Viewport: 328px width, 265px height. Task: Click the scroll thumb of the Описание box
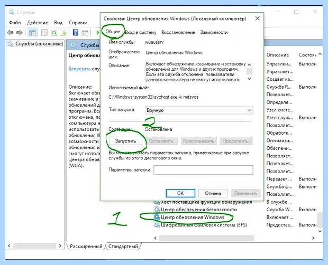(x=249, y=71)
